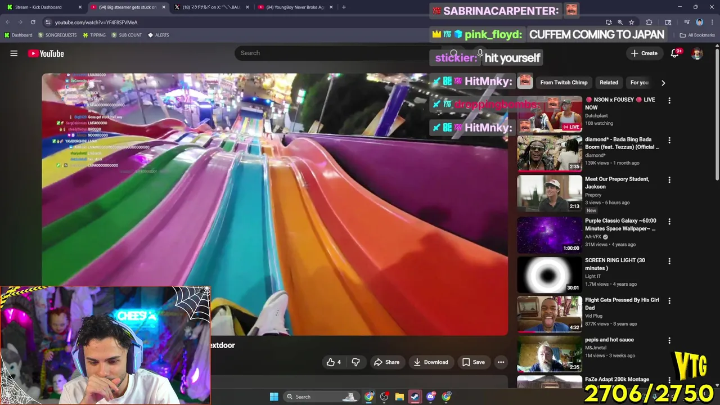Click the Create video button

644,53
